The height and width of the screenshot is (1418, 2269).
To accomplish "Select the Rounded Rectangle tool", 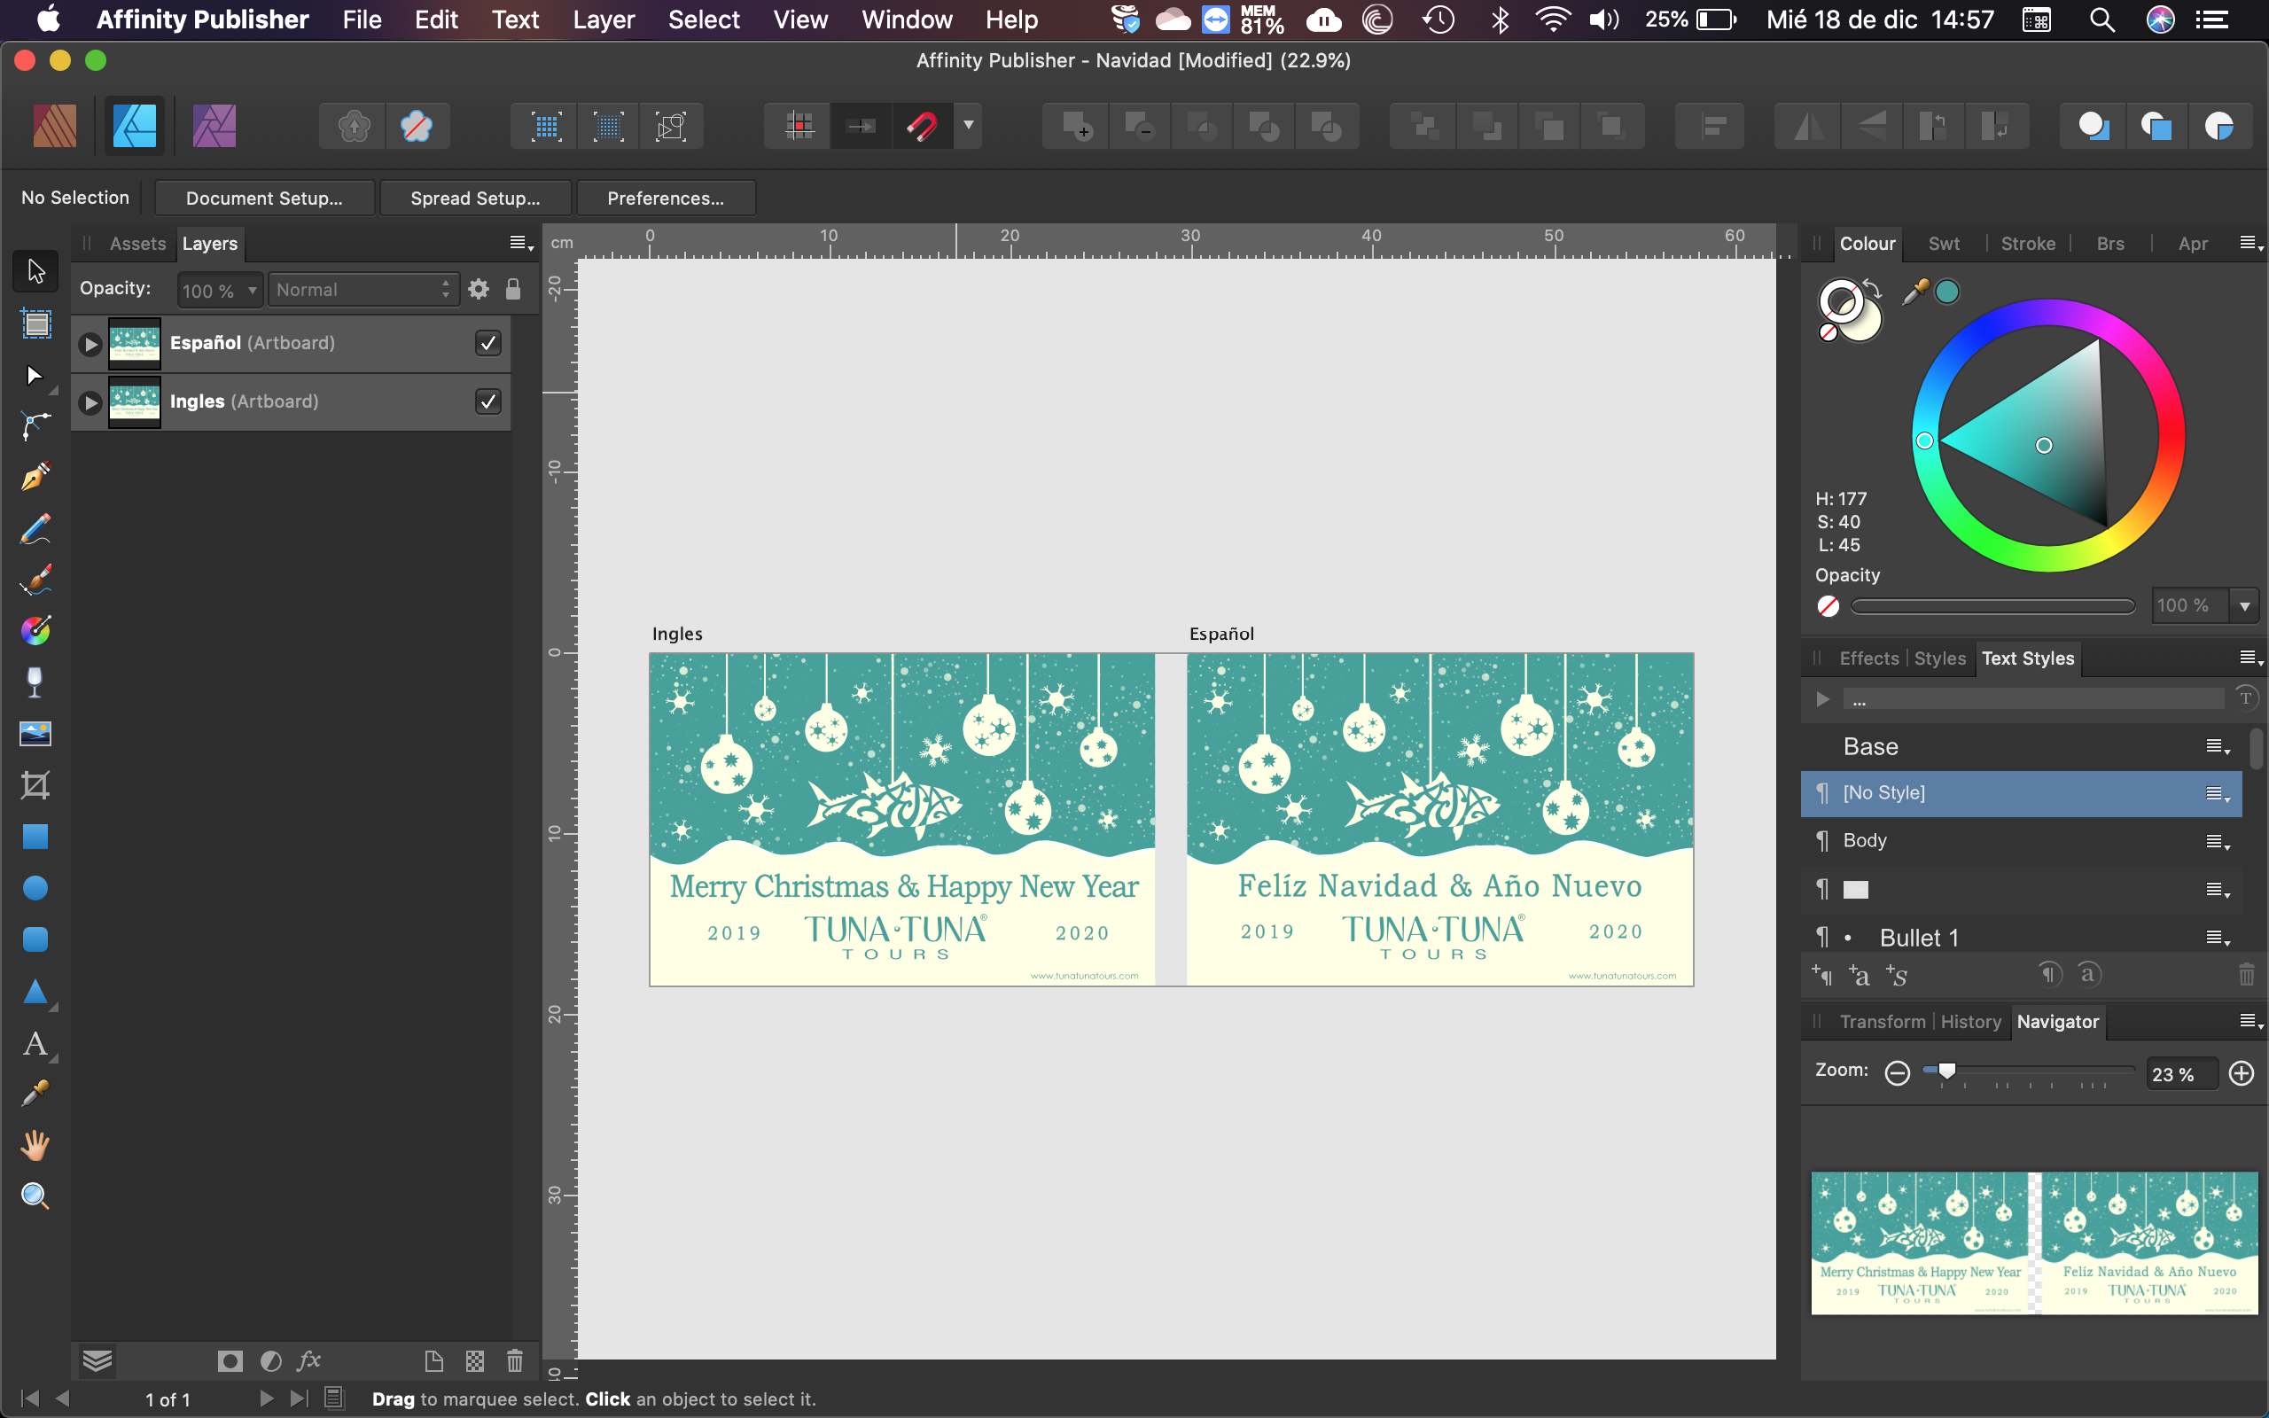I will click(35, 939).
